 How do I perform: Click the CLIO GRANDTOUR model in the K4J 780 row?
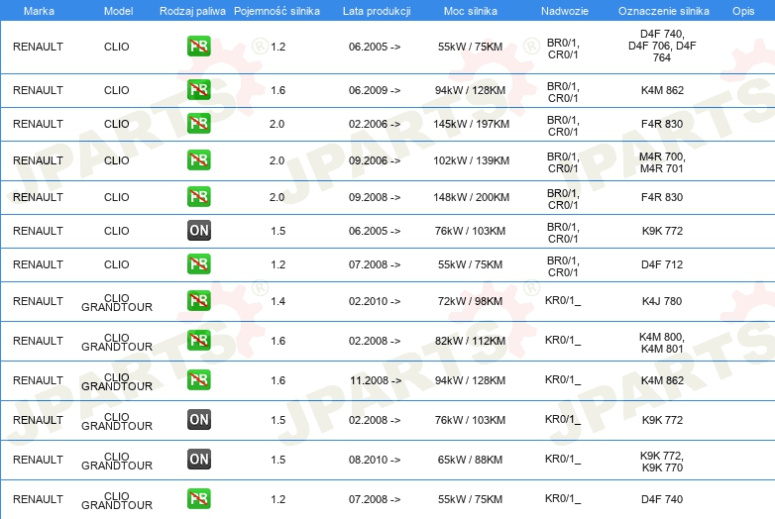pyautogui.click(x=117, y=303)
